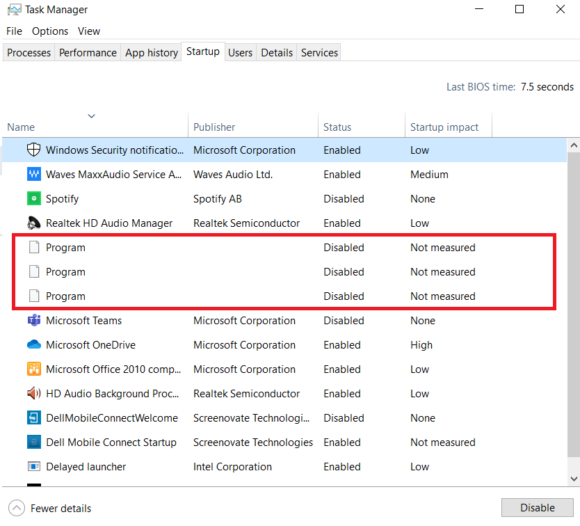The width and height of the screenshot is (580, 526).
Task: Switch to the Performance tab
Action: [x=88, y=53]
